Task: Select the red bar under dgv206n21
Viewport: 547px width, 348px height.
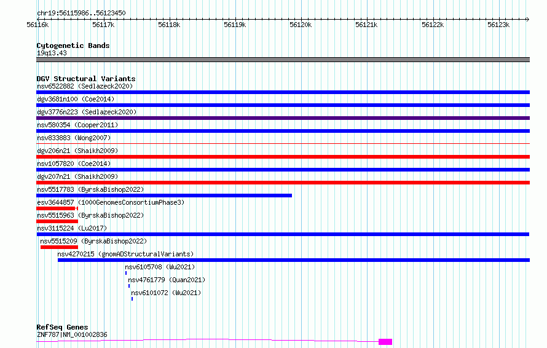Action: [x=283, y=157]
